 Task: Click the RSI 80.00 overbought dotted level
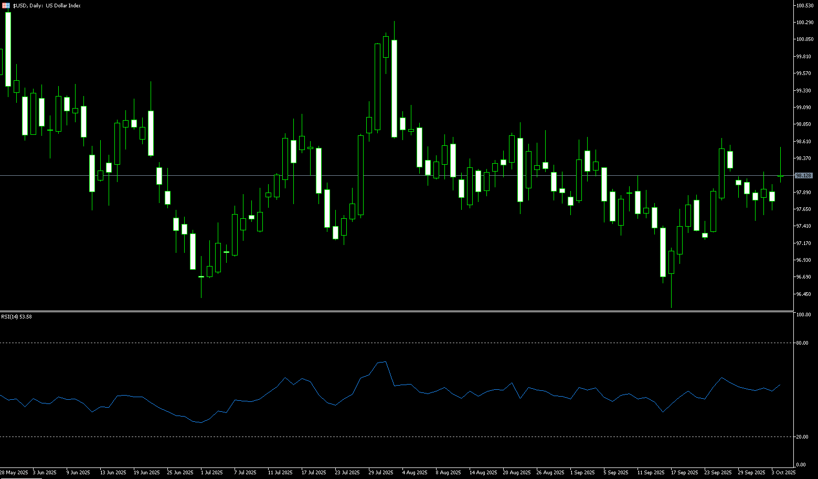pos(367,343)
